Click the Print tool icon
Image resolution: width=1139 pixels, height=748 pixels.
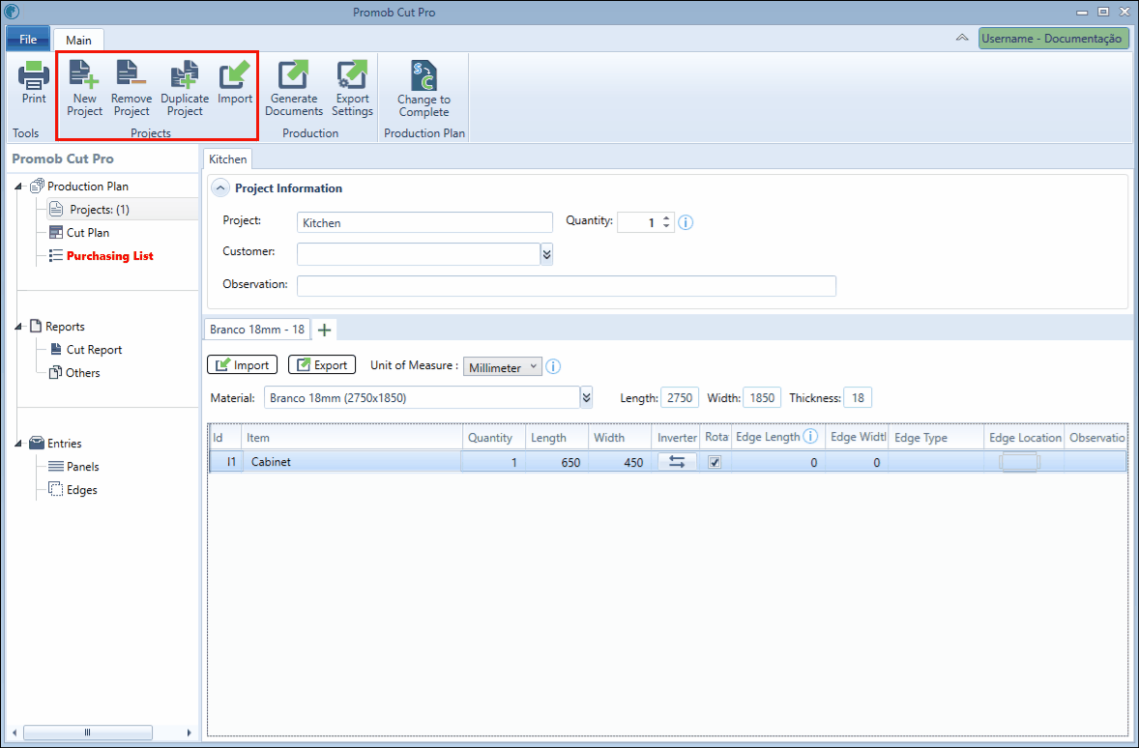point(34,75)
